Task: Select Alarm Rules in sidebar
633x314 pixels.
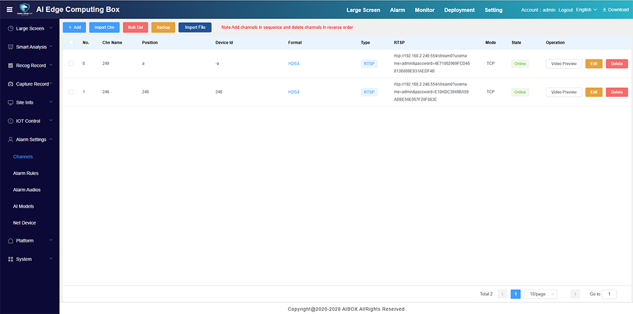Action: 26,173
